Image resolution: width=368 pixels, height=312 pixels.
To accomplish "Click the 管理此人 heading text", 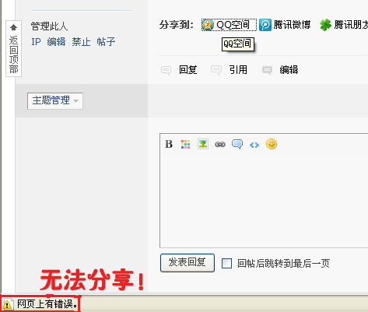I will [x=49, y=26].
